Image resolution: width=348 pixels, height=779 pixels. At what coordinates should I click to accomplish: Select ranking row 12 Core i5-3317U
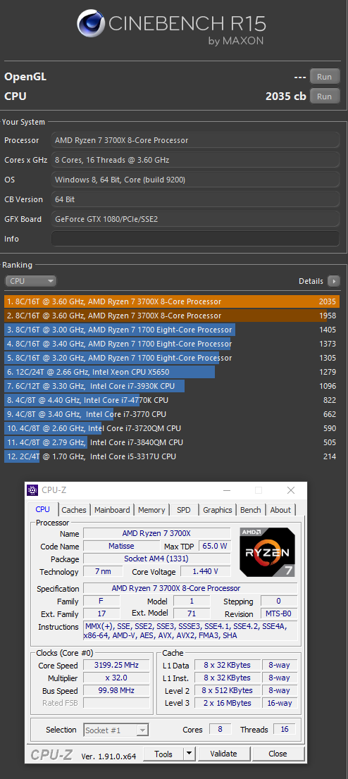(172, 456)
